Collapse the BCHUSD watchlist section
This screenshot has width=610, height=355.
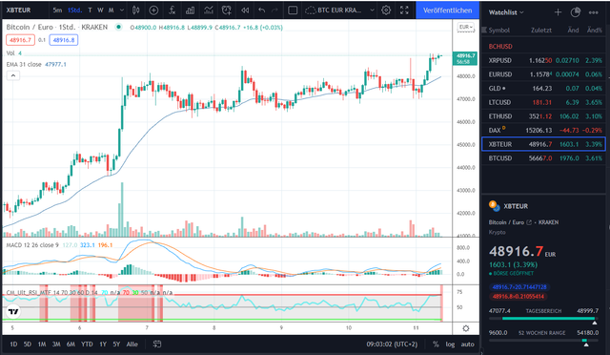(x=500, y=47)
